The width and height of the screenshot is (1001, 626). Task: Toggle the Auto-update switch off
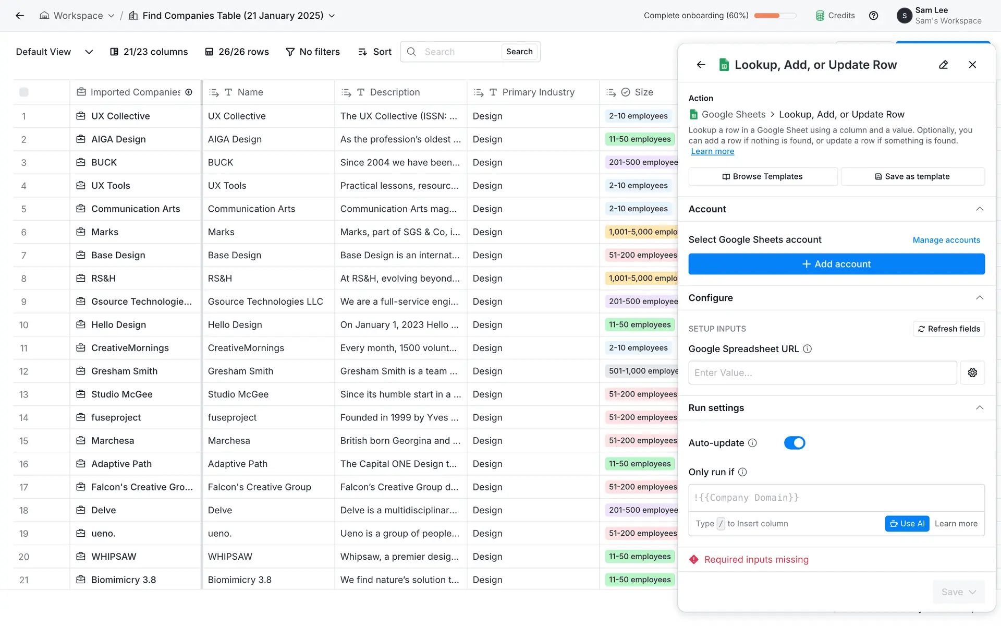click(x=794, y=443)
